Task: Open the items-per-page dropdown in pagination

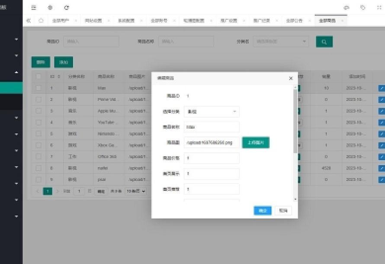Action: click(136, 191)
